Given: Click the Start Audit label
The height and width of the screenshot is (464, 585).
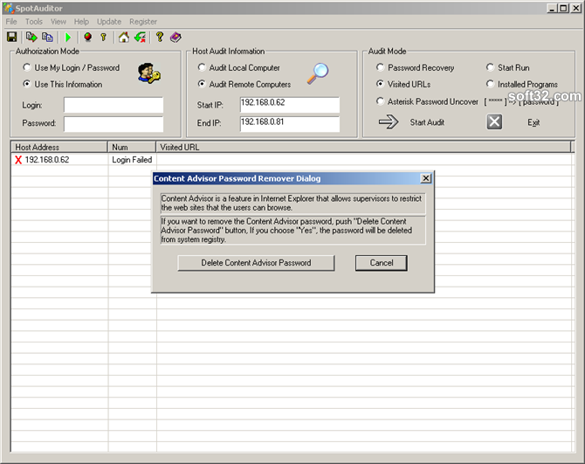Looking at the screenshot, I should [427, 122].
